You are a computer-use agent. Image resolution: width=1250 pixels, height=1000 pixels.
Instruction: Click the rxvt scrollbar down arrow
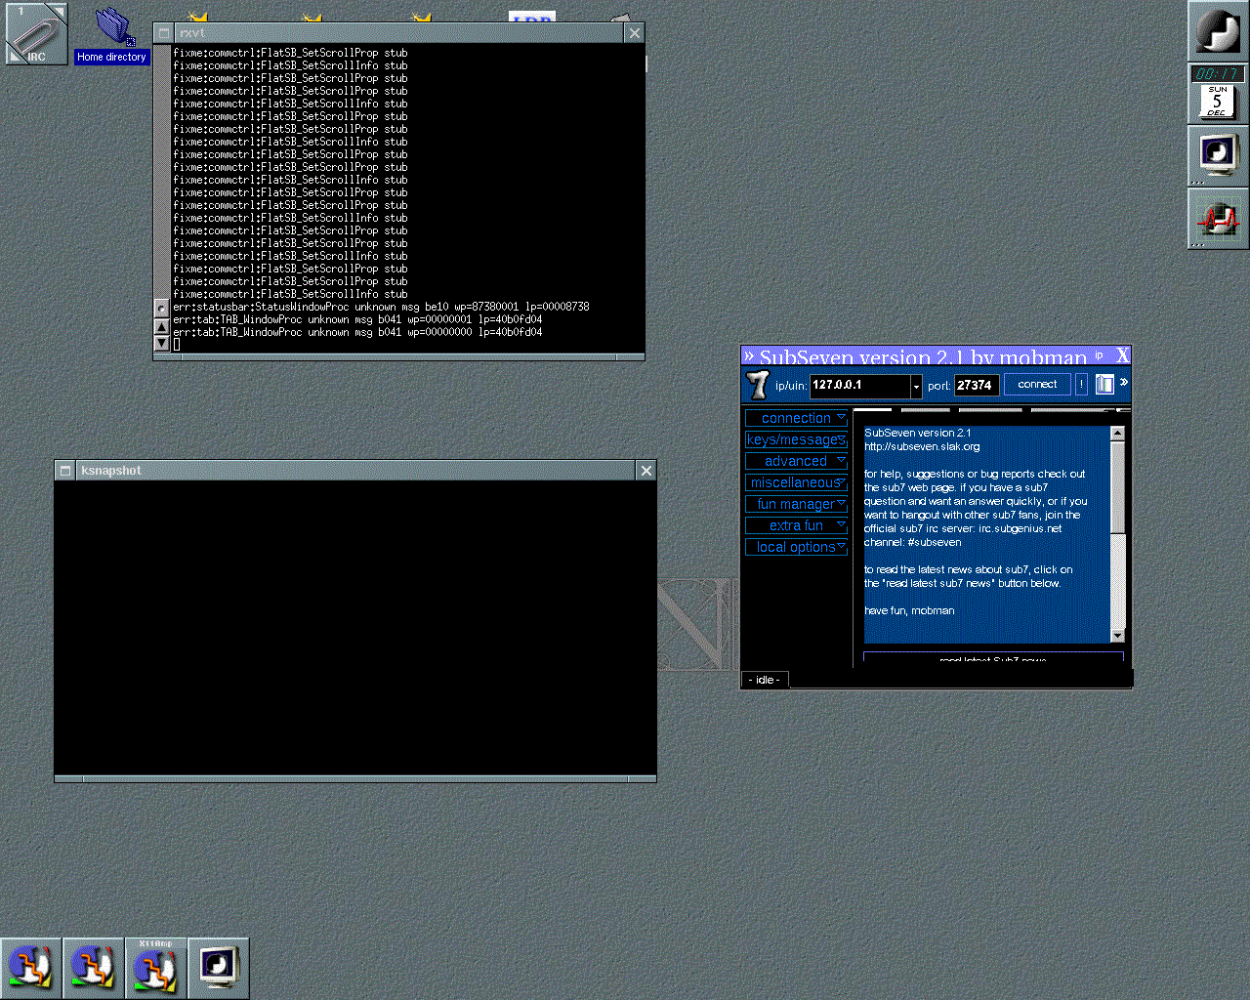point(162,343)
